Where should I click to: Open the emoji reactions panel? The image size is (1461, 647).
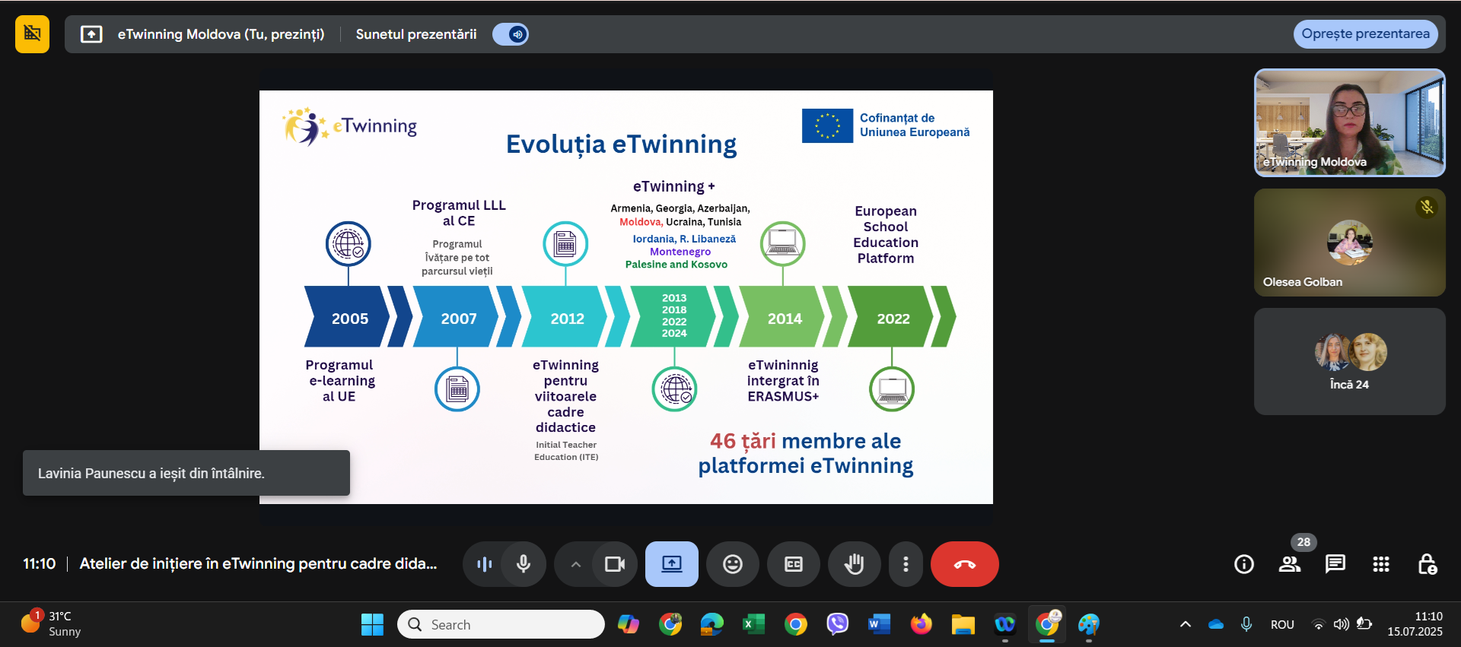click(x=732, y=564)
